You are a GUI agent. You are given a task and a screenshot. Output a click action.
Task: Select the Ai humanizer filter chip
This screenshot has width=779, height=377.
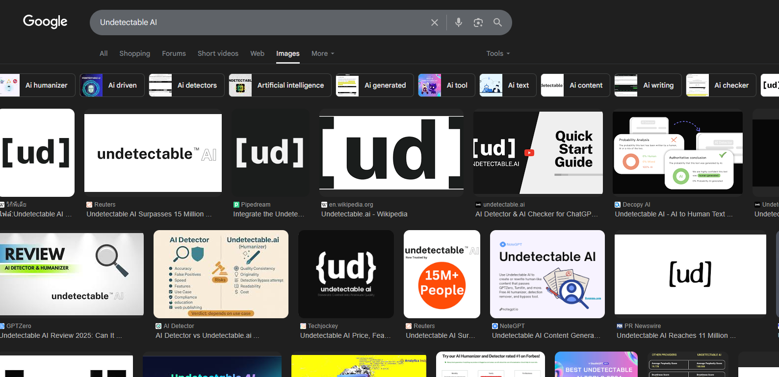(38, 85)
